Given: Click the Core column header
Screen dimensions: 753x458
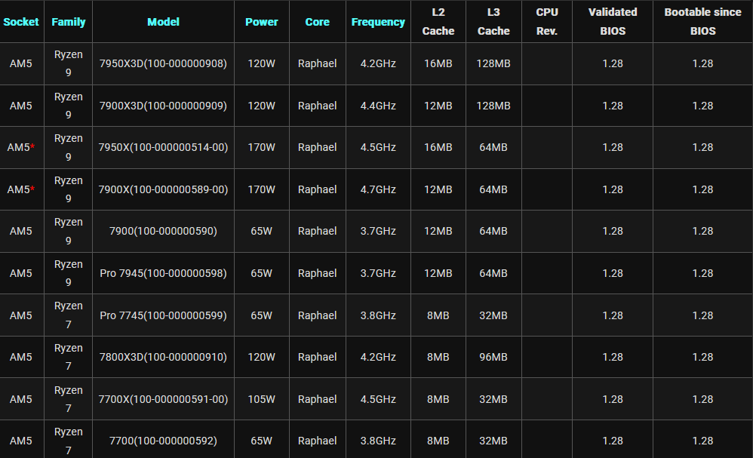Looking at the screenshot, I should 318,22.
